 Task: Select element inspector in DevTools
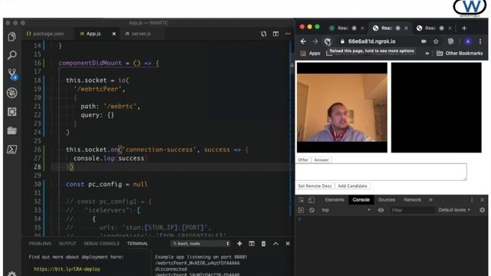point(301,200)
